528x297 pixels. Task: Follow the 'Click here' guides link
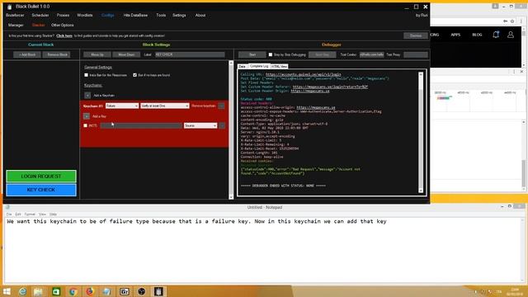64,35
